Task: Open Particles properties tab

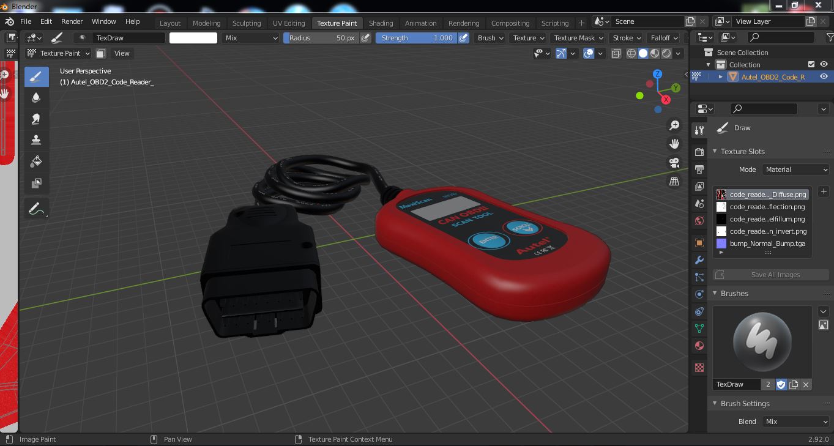Action: [699, 277]
